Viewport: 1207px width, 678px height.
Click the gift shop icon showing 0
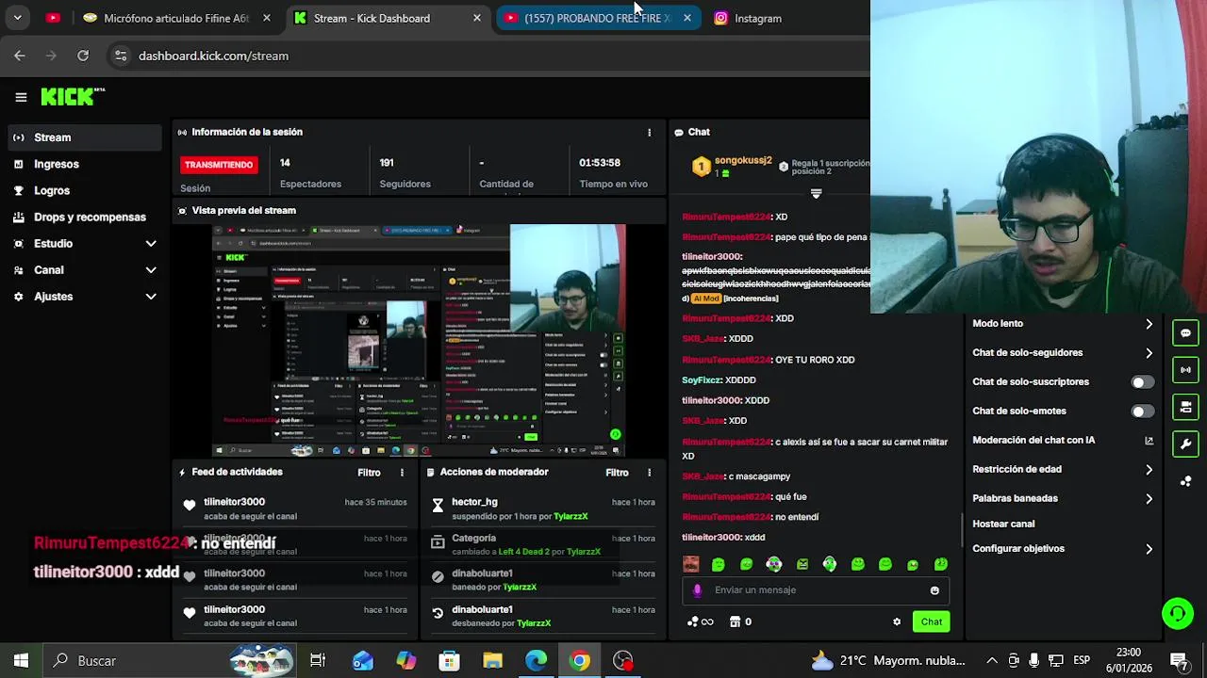[741, 621]
